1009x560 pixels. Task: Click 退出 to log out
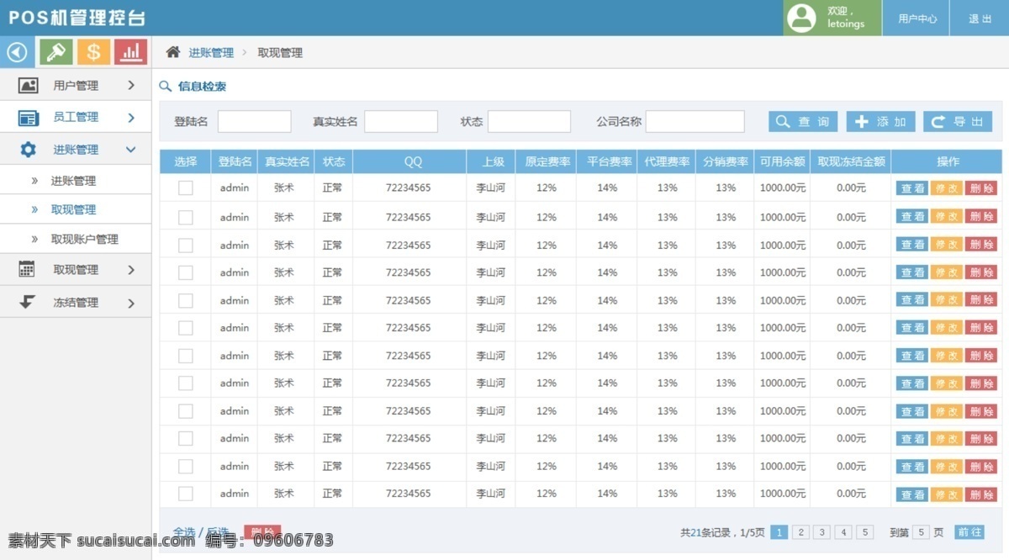(x=980, y=18)
